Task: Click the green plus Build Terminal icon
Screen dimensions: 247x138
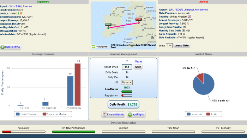Action: tap(2, 47)
